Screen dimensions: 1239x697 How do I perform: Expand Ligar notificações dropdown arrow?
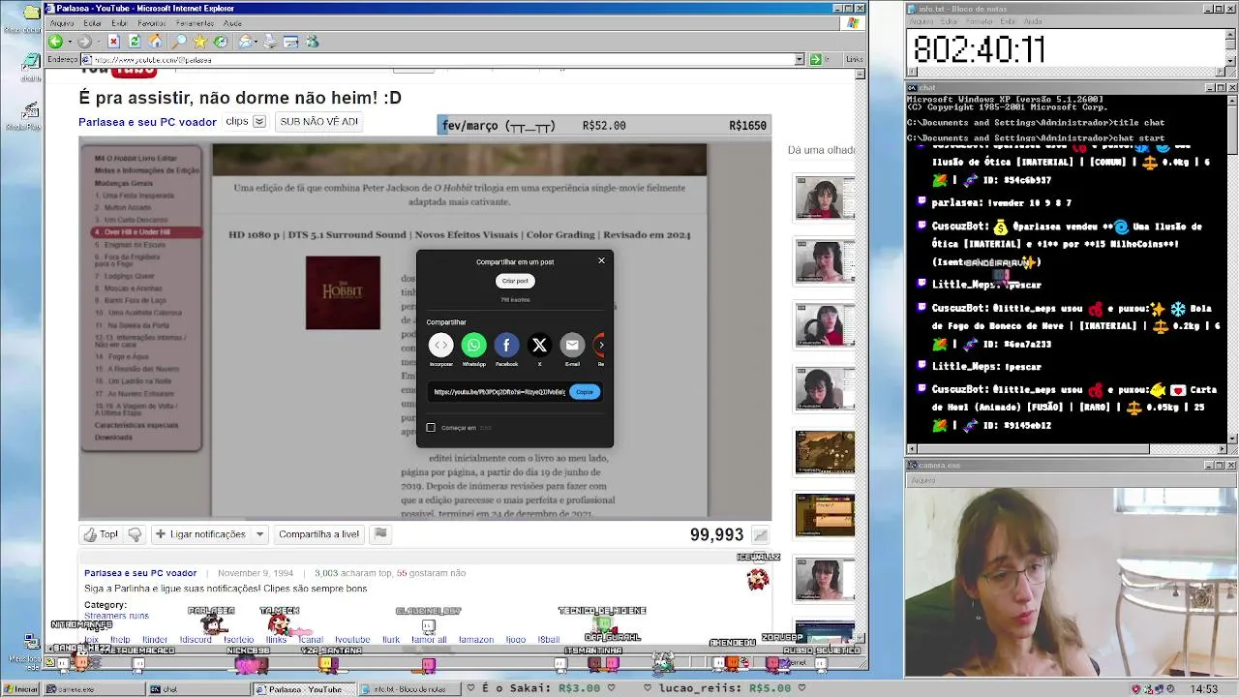(259, 534)
